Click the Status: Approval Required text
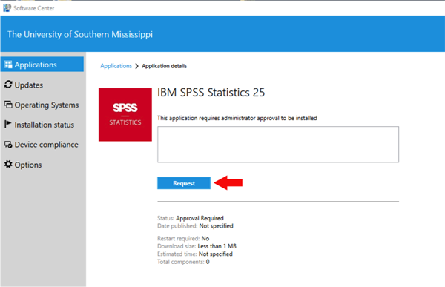 tap(191, 218)
